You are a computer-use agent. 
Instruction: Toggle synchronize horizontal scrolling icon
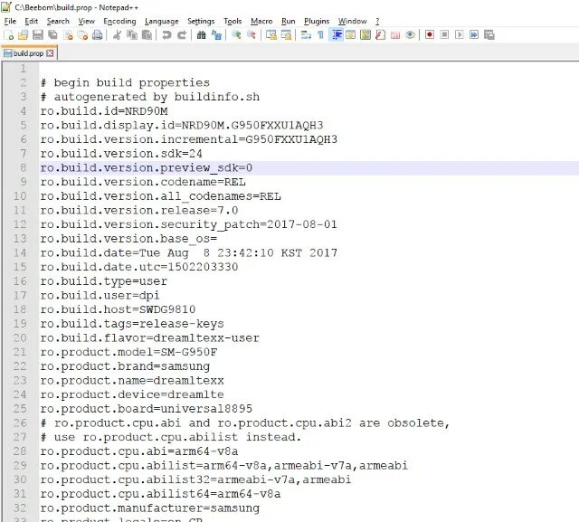(286, 35)
